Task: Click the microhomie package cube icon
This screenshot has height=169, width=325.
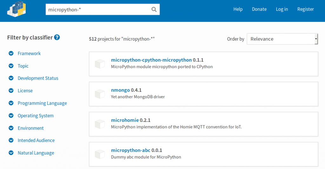Action: 100,124
